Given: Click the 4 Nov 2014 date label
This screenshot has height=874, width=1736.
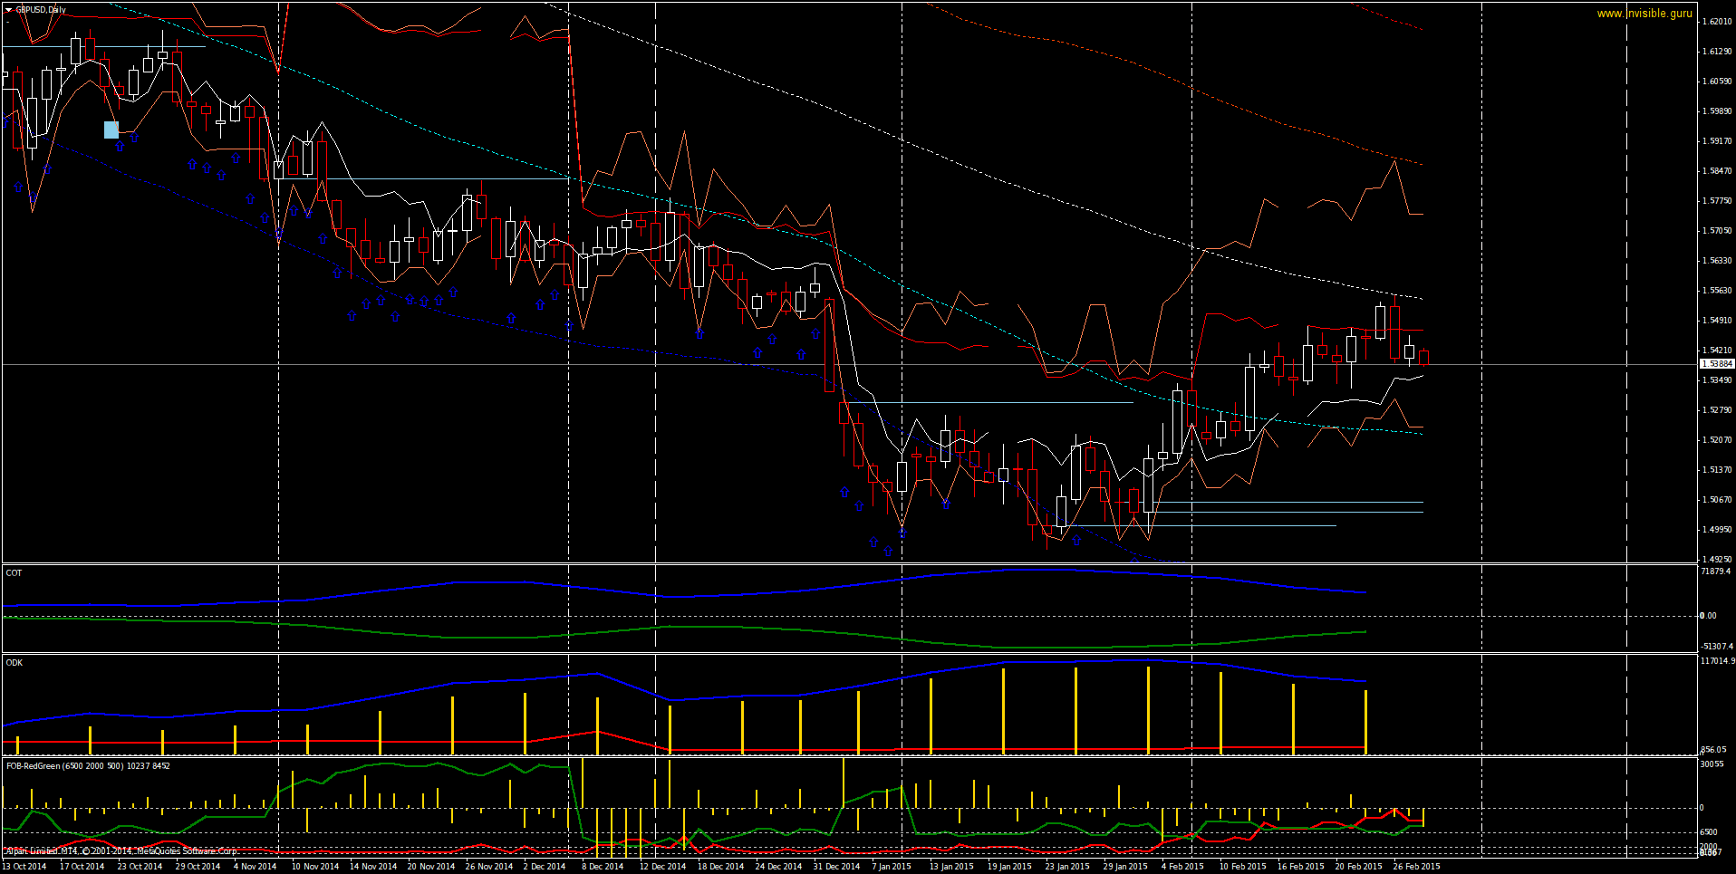Looking at the screenshot, I should pyautogui.click(x=256, y=867).
